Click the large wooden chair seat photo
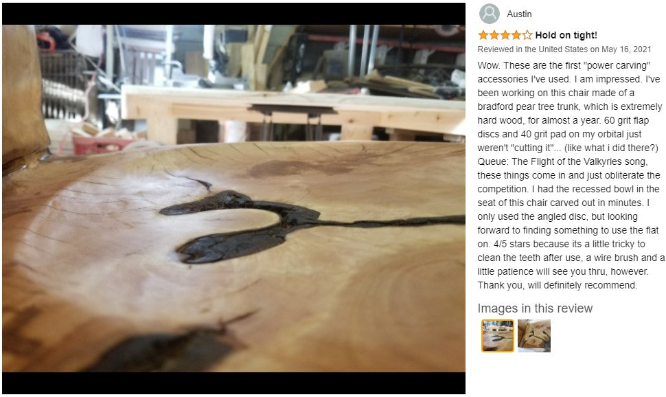Image resolution: width=666 pixels, height=397 pixels. click(233, 198)
